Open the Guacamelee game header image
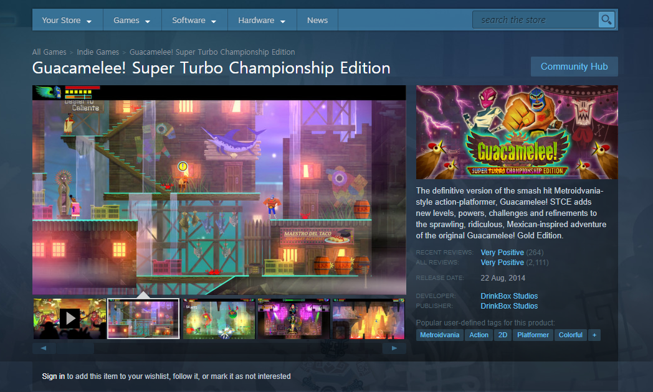This screenshot has height=392, width=653. [517, 132]
